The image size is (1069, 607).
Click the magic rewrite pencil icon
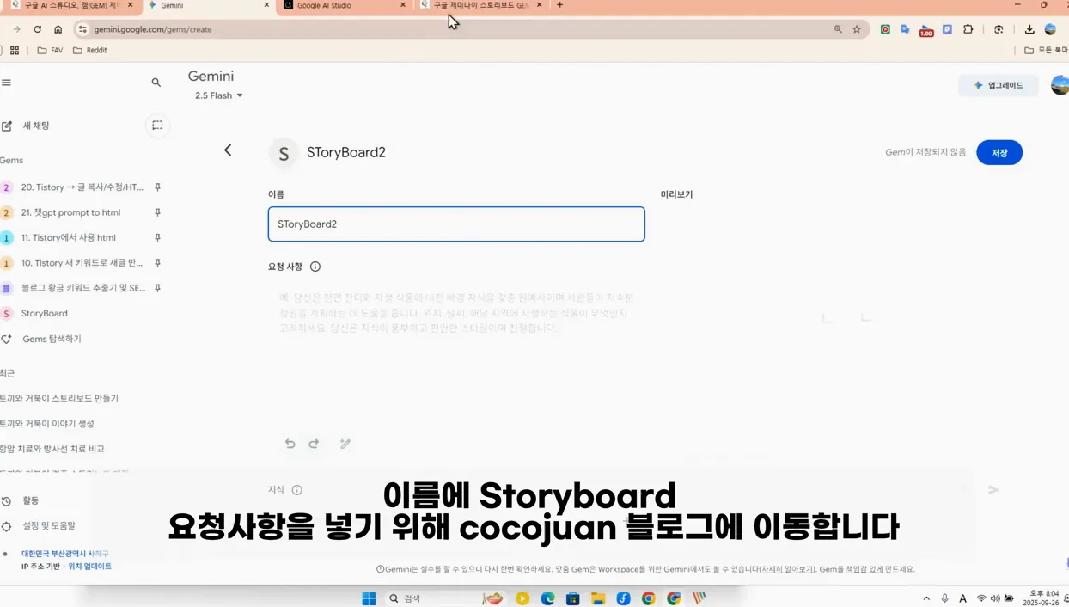pyautogui.click(x=345, y=444)
